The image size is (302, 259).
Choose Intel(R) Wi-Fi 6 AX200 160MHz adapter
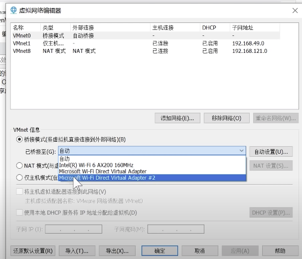click(96, 165)
